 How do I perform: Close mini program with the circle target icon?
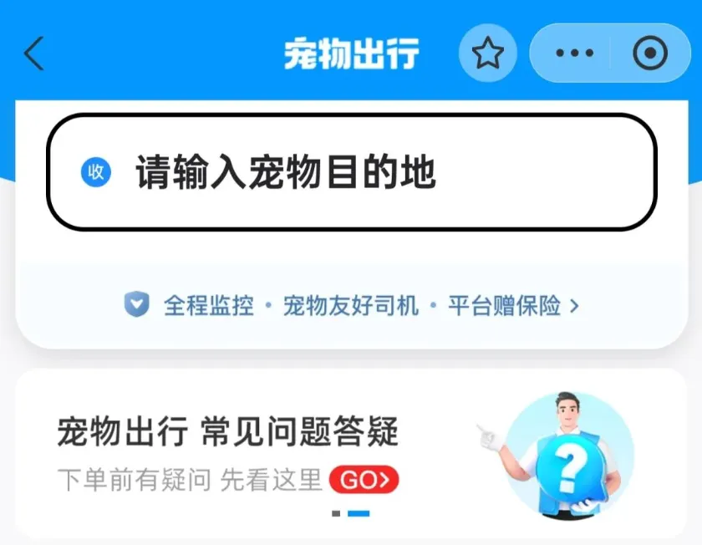[650, 53]
